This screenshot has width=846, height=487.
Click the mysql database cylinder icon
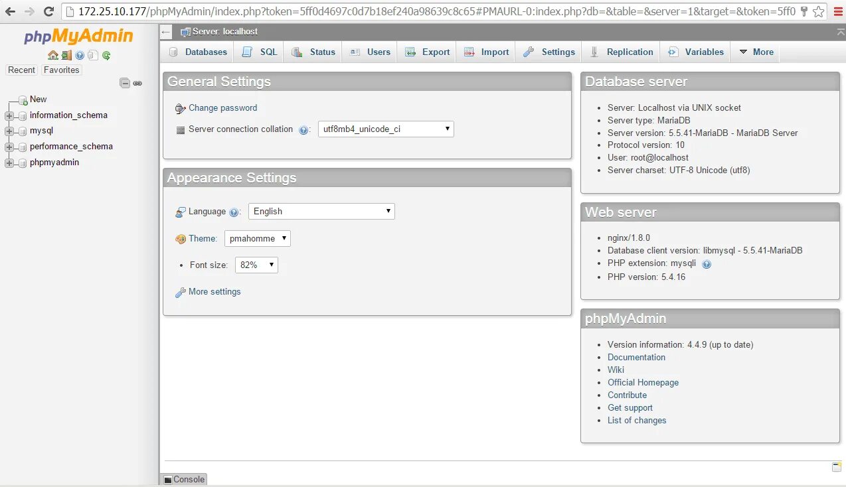pyautogui.click(x=23, y=131)
